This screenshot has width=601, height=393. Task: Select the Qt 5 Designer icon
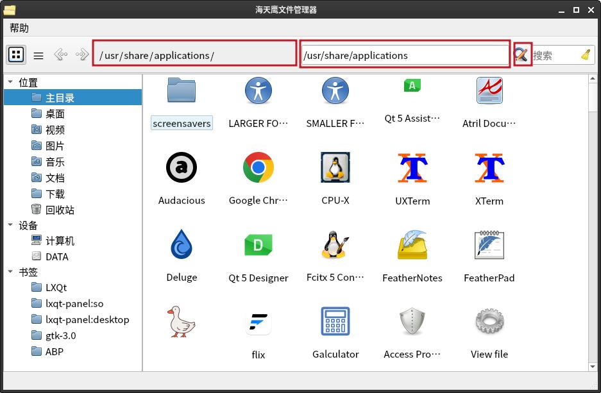click(x=258, y=244)
